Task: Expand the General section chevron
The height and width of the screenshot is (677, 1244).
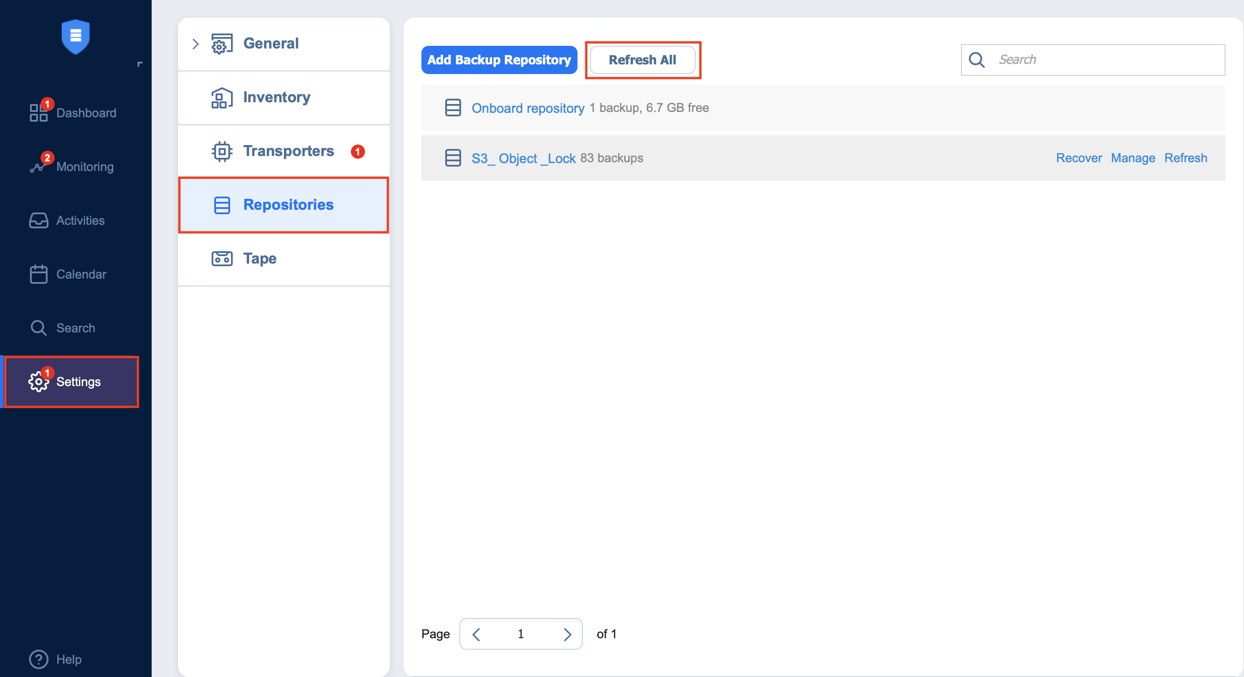Action: pos(196,44)
